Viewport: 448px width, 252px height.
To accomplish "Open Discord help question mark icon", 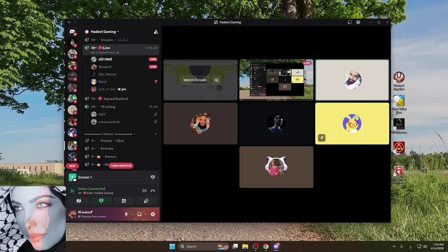I will [358, 22].
